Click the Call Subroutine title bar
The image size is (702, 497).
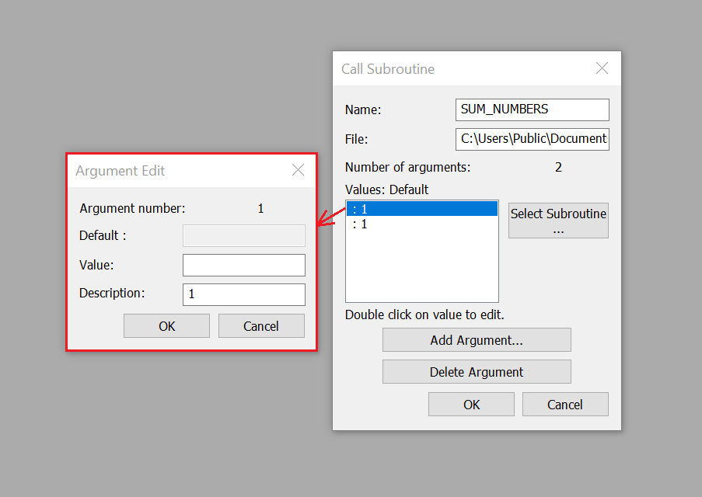(461, 69)
